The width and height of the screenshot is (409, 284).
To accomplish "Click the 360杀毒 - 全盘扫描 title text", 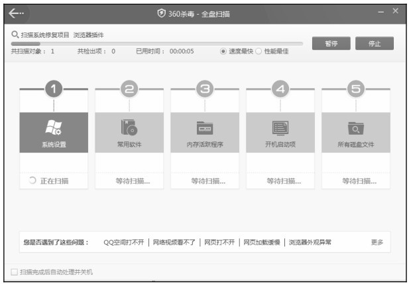I will pyautogui.click(x=199, y=14).
